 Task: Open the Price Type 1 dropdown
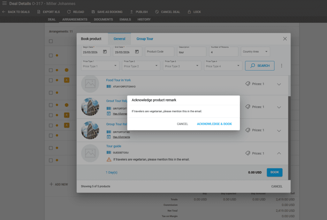[x=115, y=66]
